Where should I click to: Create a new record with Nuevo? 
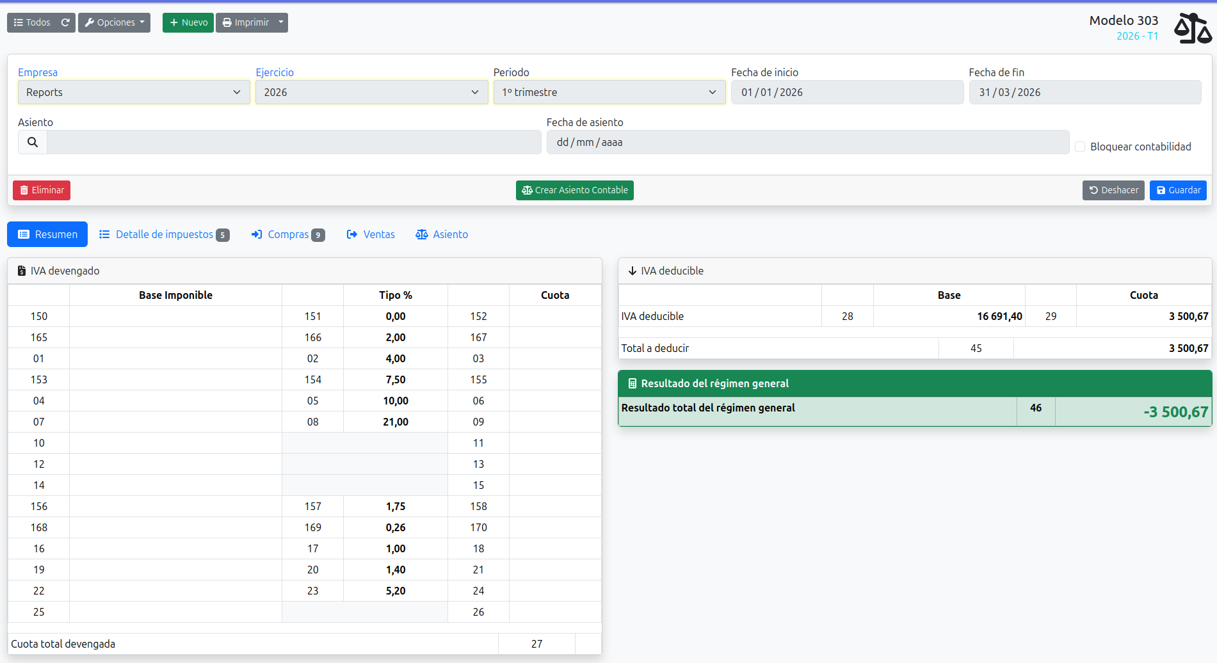tap(188, 22)
